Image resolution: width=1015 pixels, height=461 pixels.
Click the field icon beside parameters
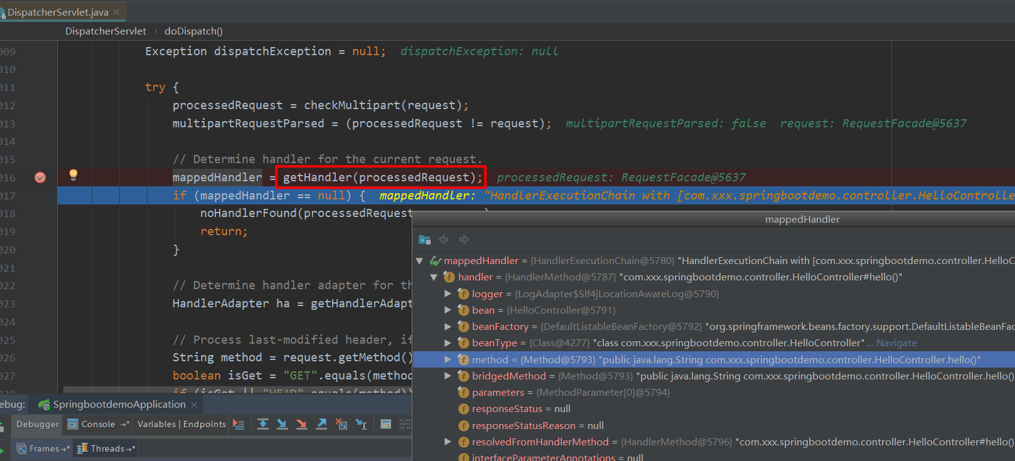[x=464, y=393]
